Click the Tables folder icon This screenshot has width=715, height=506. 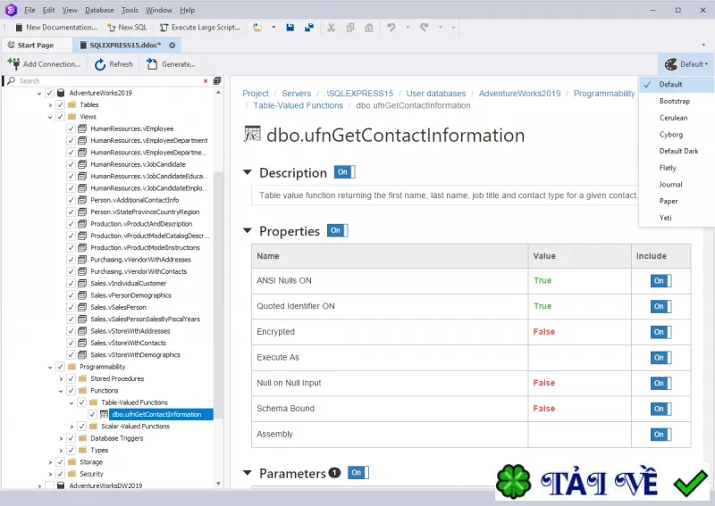pyautogui.click(x=71, y=104)
